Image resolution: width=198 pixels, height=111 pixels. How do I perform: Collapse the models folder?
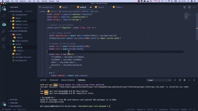point(19,34)
